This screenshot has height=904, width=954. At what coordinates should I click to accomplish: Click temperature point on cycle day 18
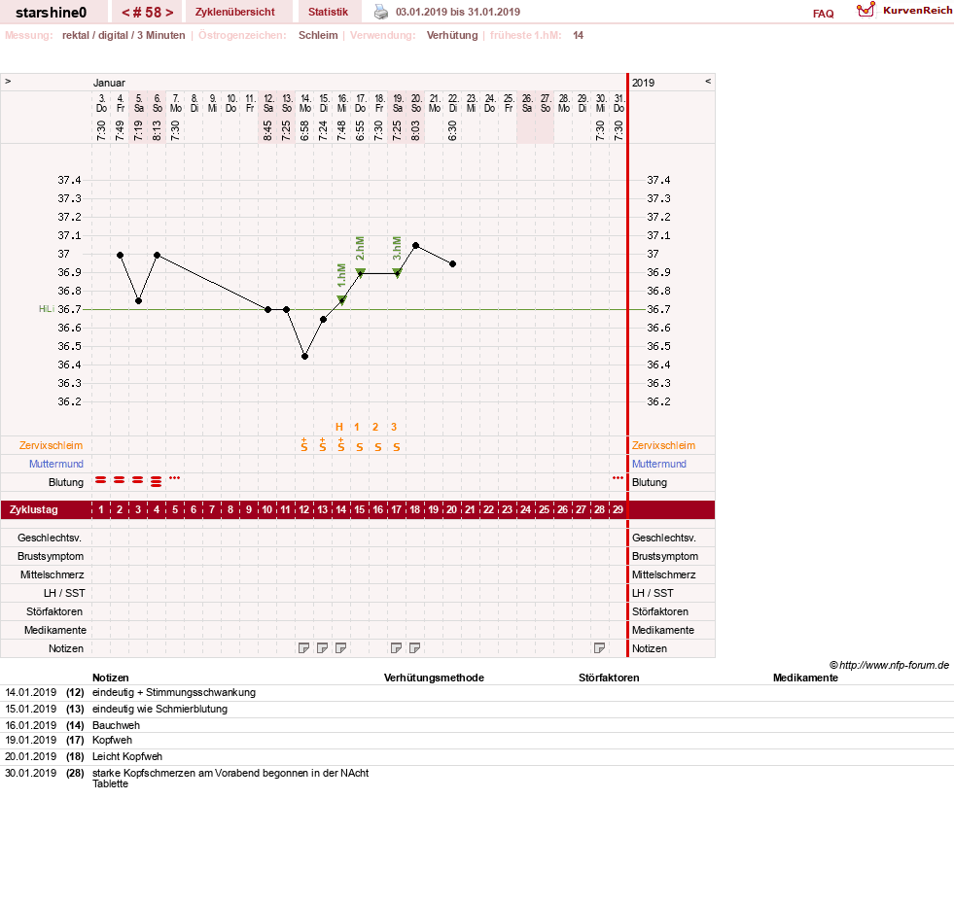[415, 246]
